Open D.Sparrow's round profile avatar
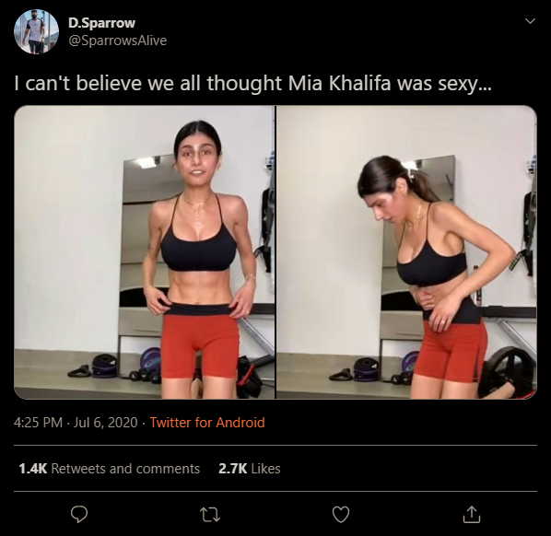Image resolution: width=551 pixels, height=536 pixels. click(36, 31)
